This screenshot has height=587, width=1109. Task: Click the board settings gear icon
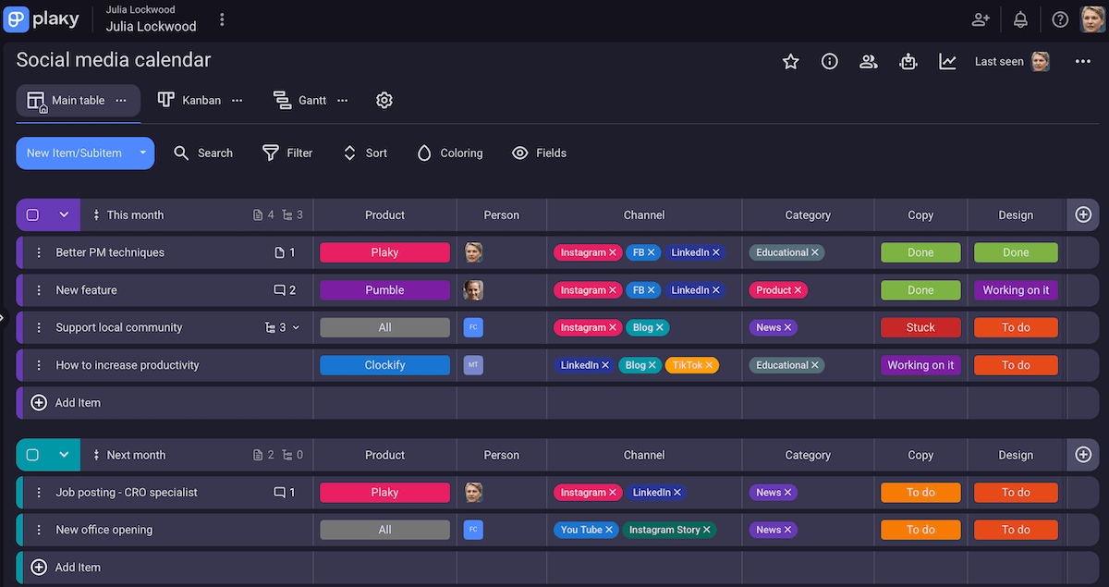tap(384, 100)
